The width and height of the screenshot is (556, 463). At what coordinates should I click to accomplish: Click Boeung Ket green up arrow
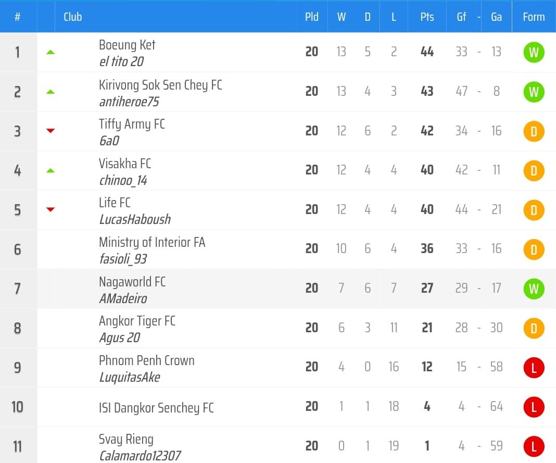click(x=50, y=52)
